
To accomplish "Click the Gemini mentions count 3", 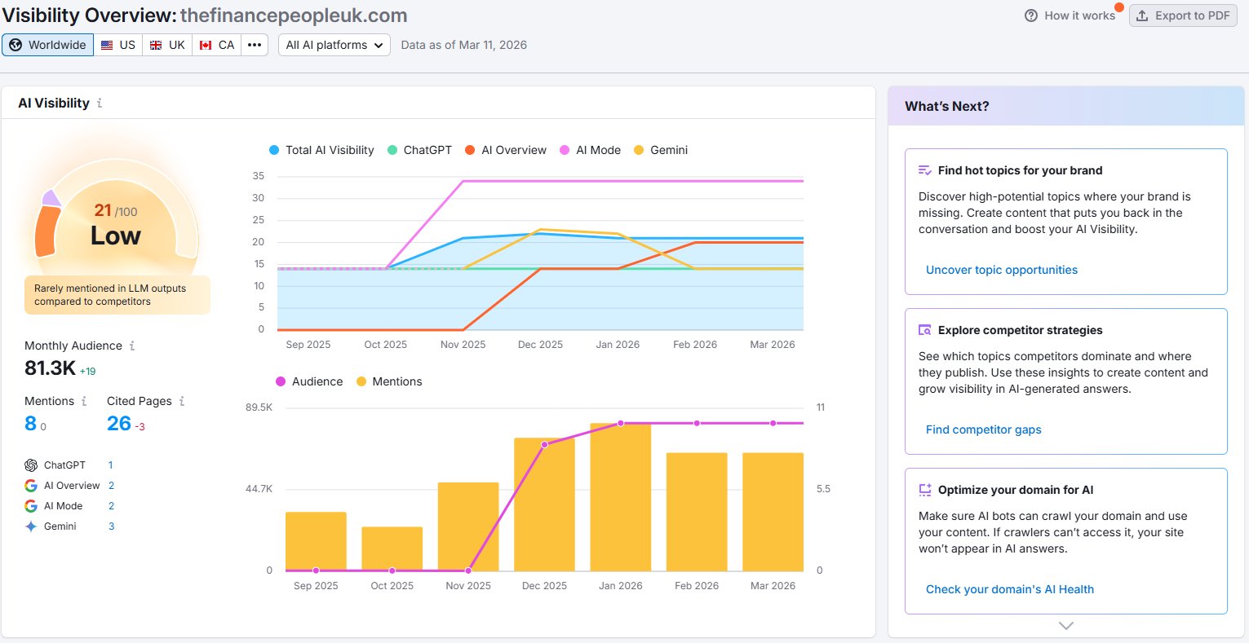I will click(x=111, y=526).
